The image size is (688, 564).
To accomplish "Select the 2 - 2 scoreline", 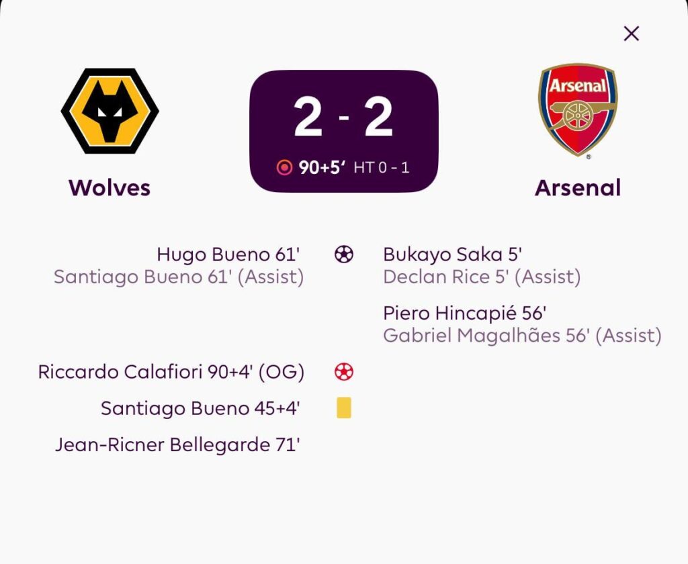I will point(343,117).
